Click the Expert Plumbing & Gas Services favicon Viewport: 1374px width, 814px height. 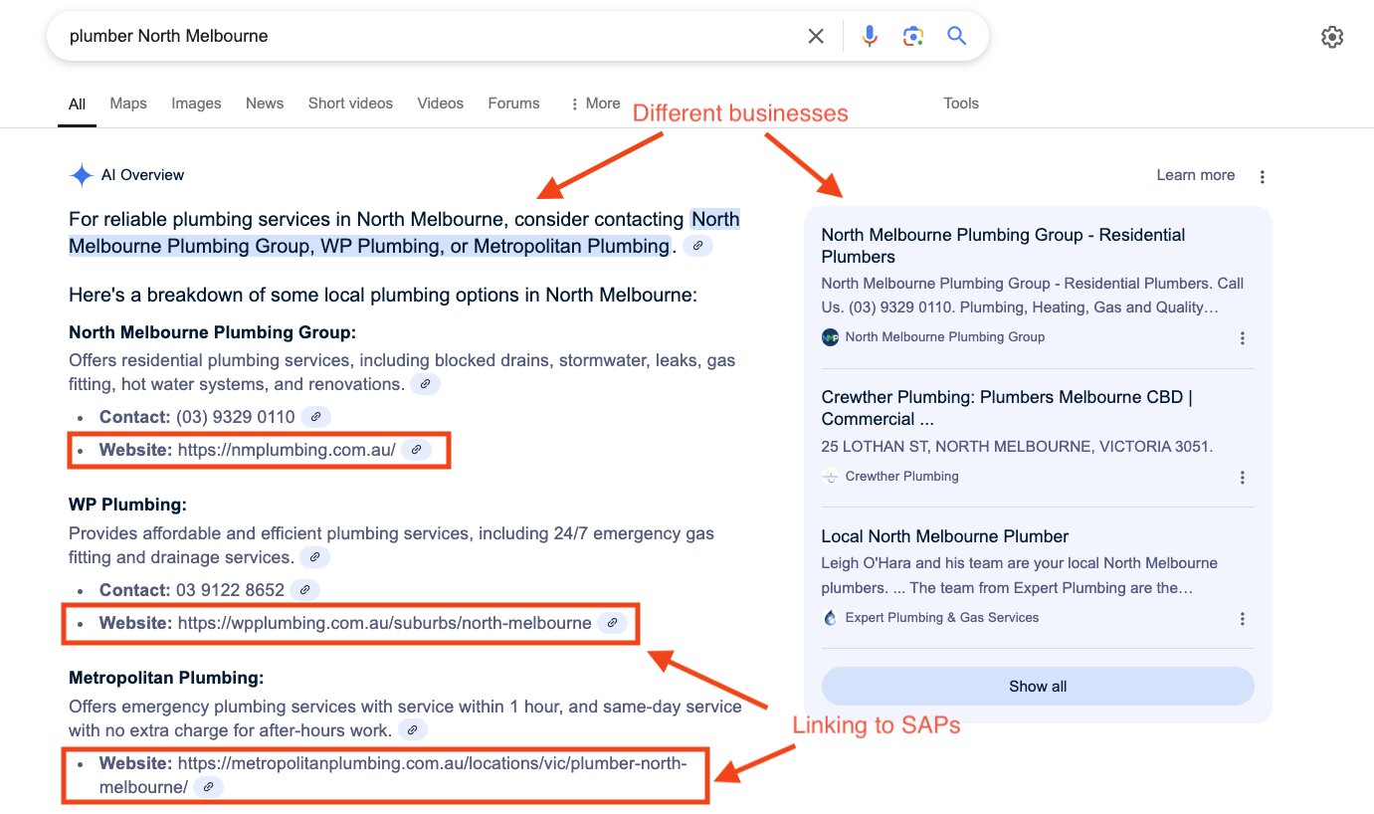coord(830,618)
